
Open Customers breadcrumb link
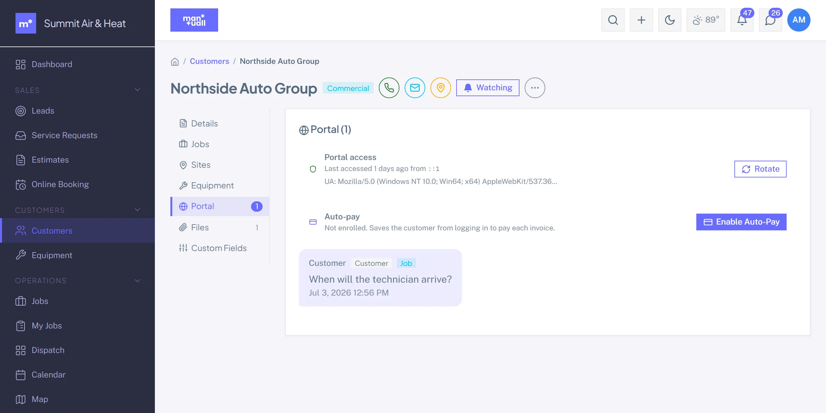(x=209, y=61)
